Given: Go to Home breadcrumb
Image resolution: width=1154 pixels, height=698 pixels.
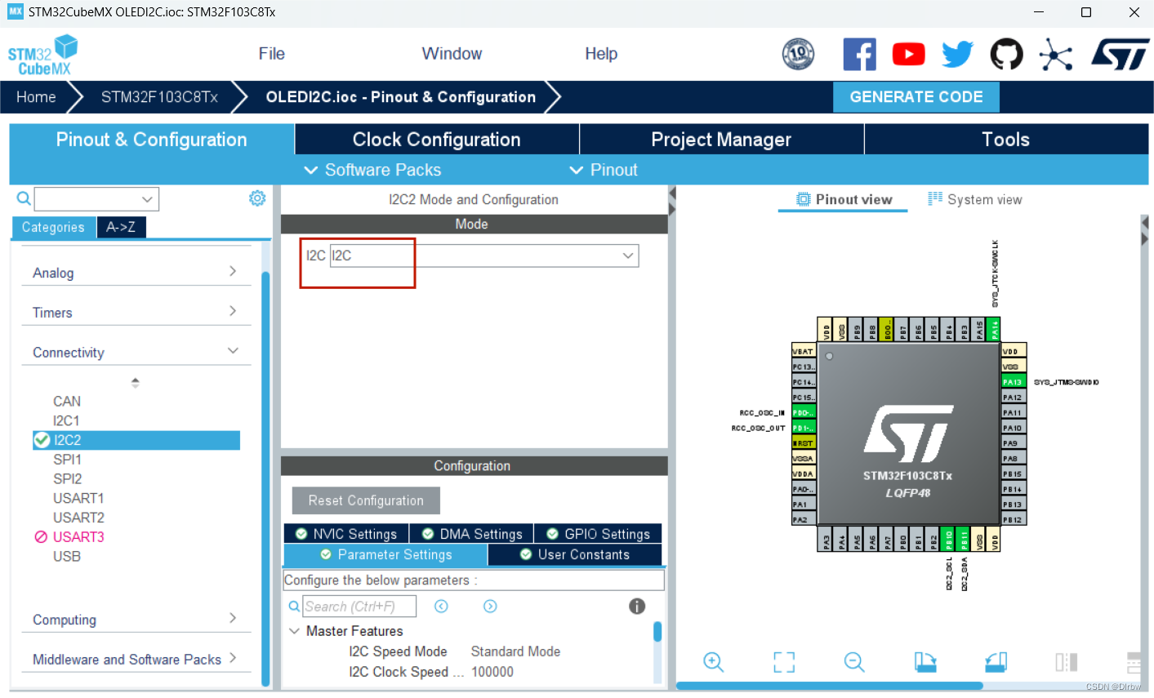Looking at the screenshot, I should point(37,97).
